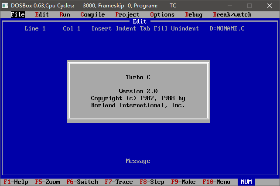Screen dimensions: 280x186
Task: Expand the Project menu
Action: pos(127,14)
